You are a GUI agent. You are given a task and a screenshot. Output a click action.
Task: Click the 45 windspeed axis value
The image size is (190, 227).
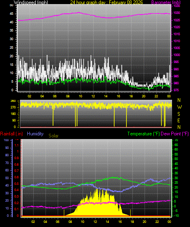(11, 14)
